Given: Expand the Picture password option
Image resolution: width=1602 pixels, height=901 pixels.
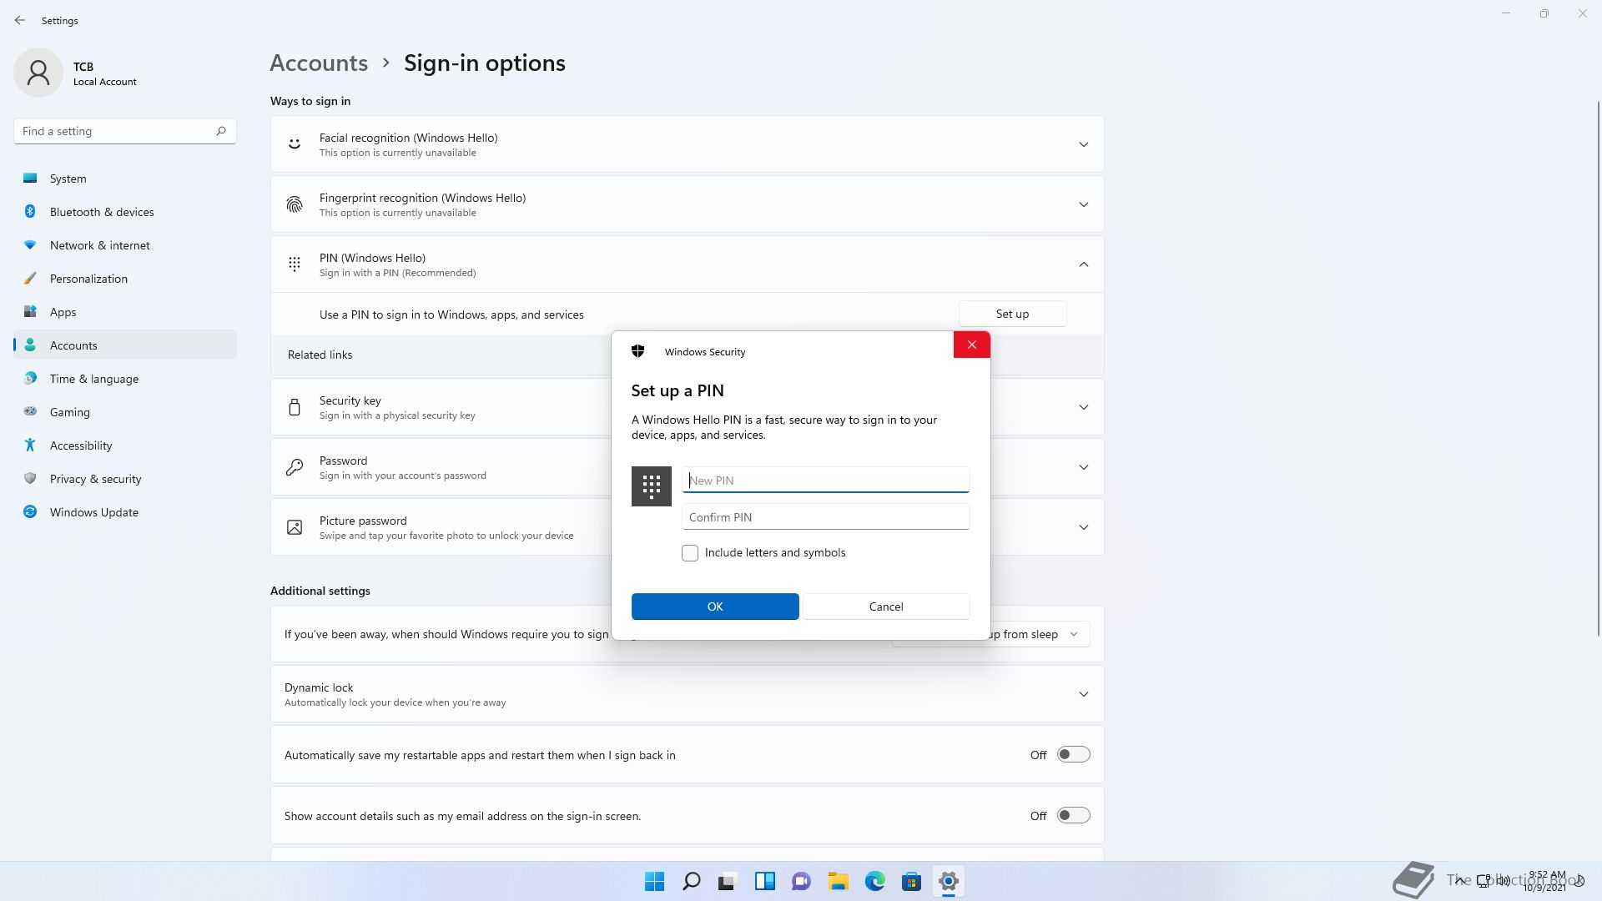Looking at the screenshot, I should coord(1084,527).
